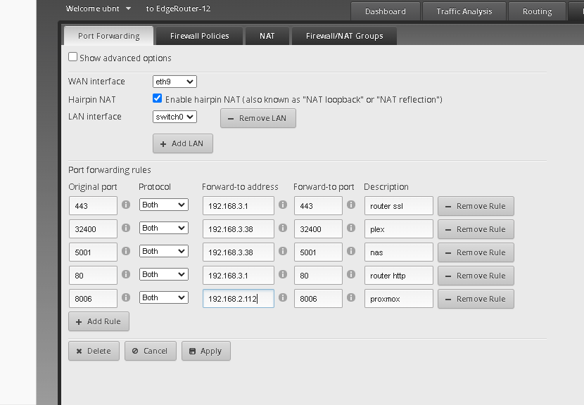The image size is (584, 405).
Task: Focus the nas description field
Action: point(399,252)
